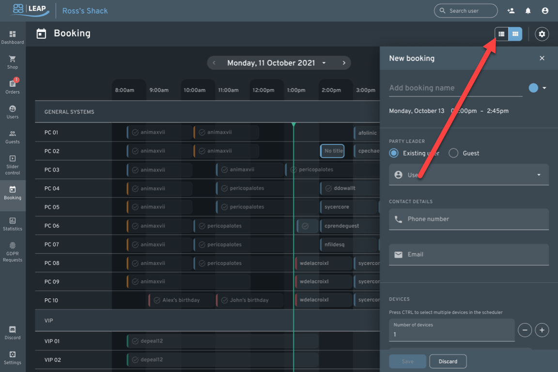The width and height of the screenshot is (558, 372).
Task: Select the Guest radio button
Action: 453,153
